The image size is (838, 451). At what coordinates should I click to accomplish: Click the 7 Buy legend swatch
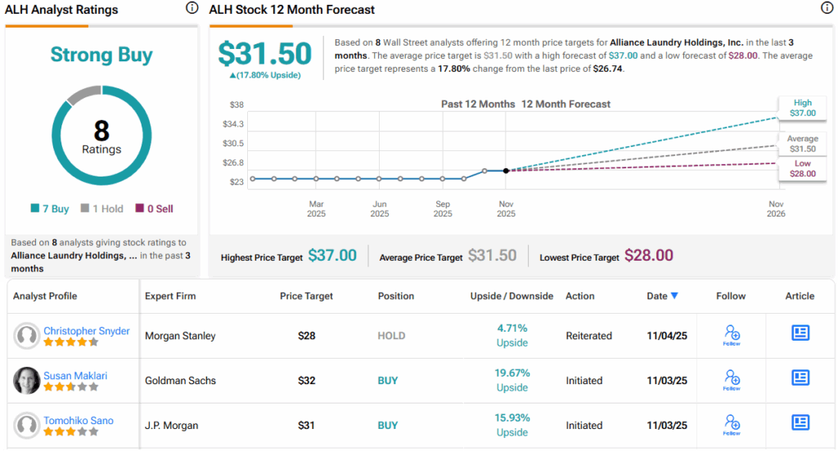pyautogui.click(x=33, y=209)
